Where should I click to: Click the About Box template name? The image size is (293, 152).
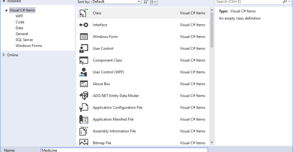pyautogui.click(x=102, y=84)
